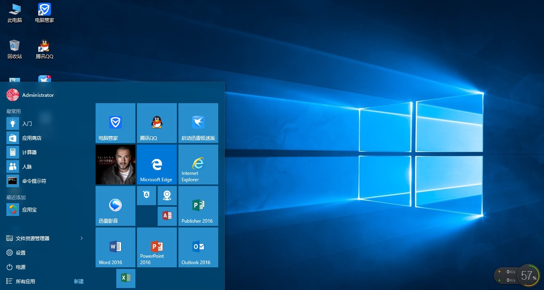Open the 启动迅雷极速版 tile
Viewport: 544px width, 290px height.
[x=198, y=123]
